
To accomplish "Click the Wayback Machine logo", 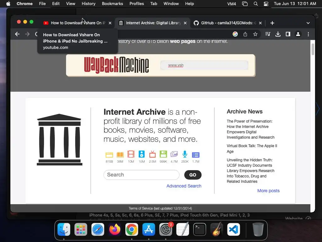I will (116, 65).
